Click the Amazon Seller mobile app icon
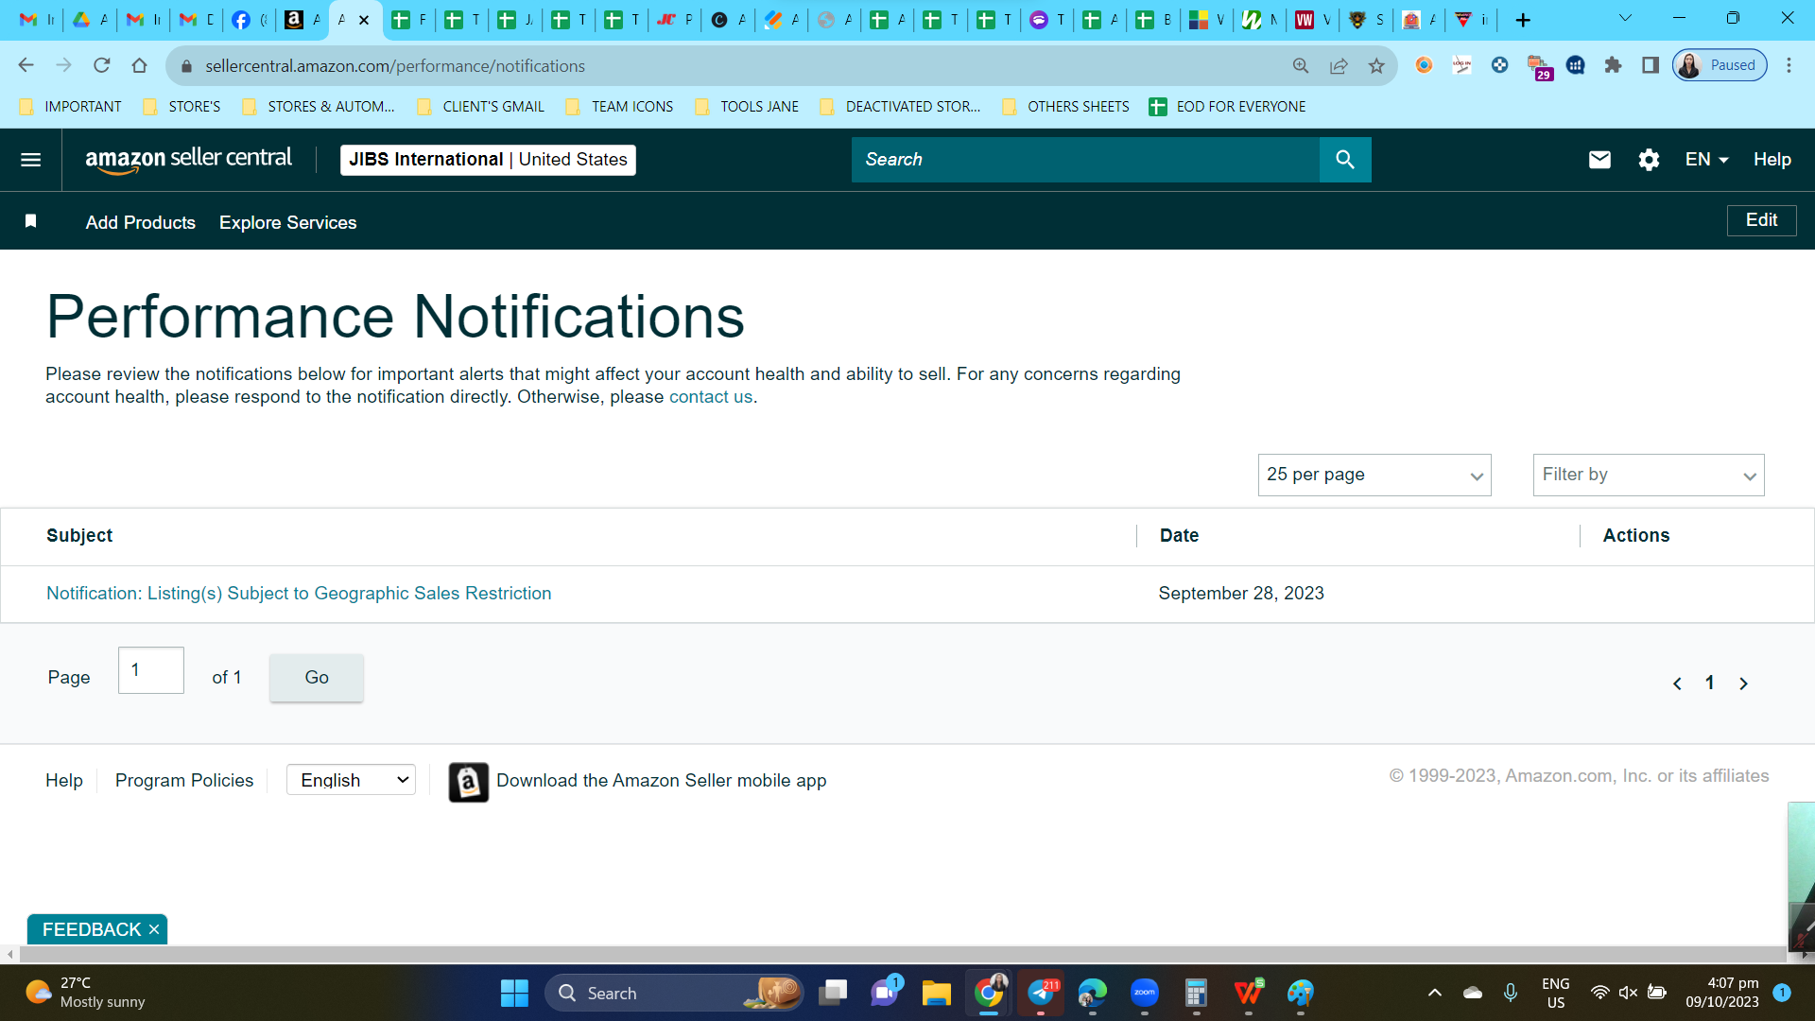 click(468, 782)
